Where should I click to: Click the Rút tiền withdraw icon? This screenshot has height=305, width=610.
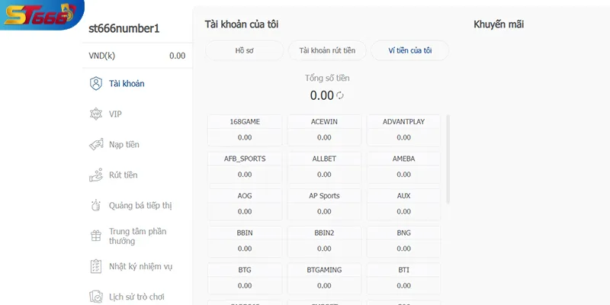[x=95, y=175]
